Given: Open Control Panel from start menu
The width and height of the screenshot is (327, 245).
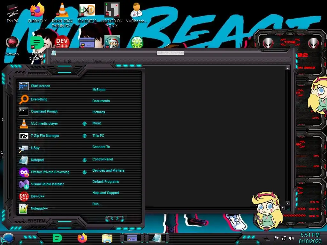Looking at the screenshot, I should 103,159.
